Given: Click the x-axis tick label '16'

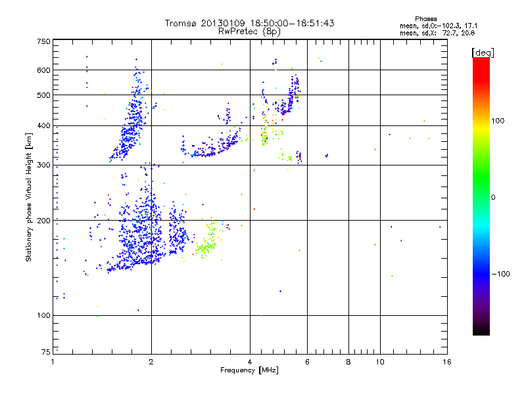Looking at the screenshot, I should [x=447, y=362].
